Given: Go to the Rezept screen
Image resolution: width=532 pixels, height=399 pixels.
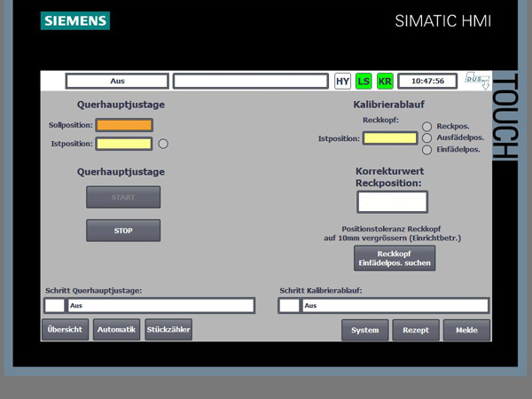Looking at the screenshot, I should [x=416, y=331].
